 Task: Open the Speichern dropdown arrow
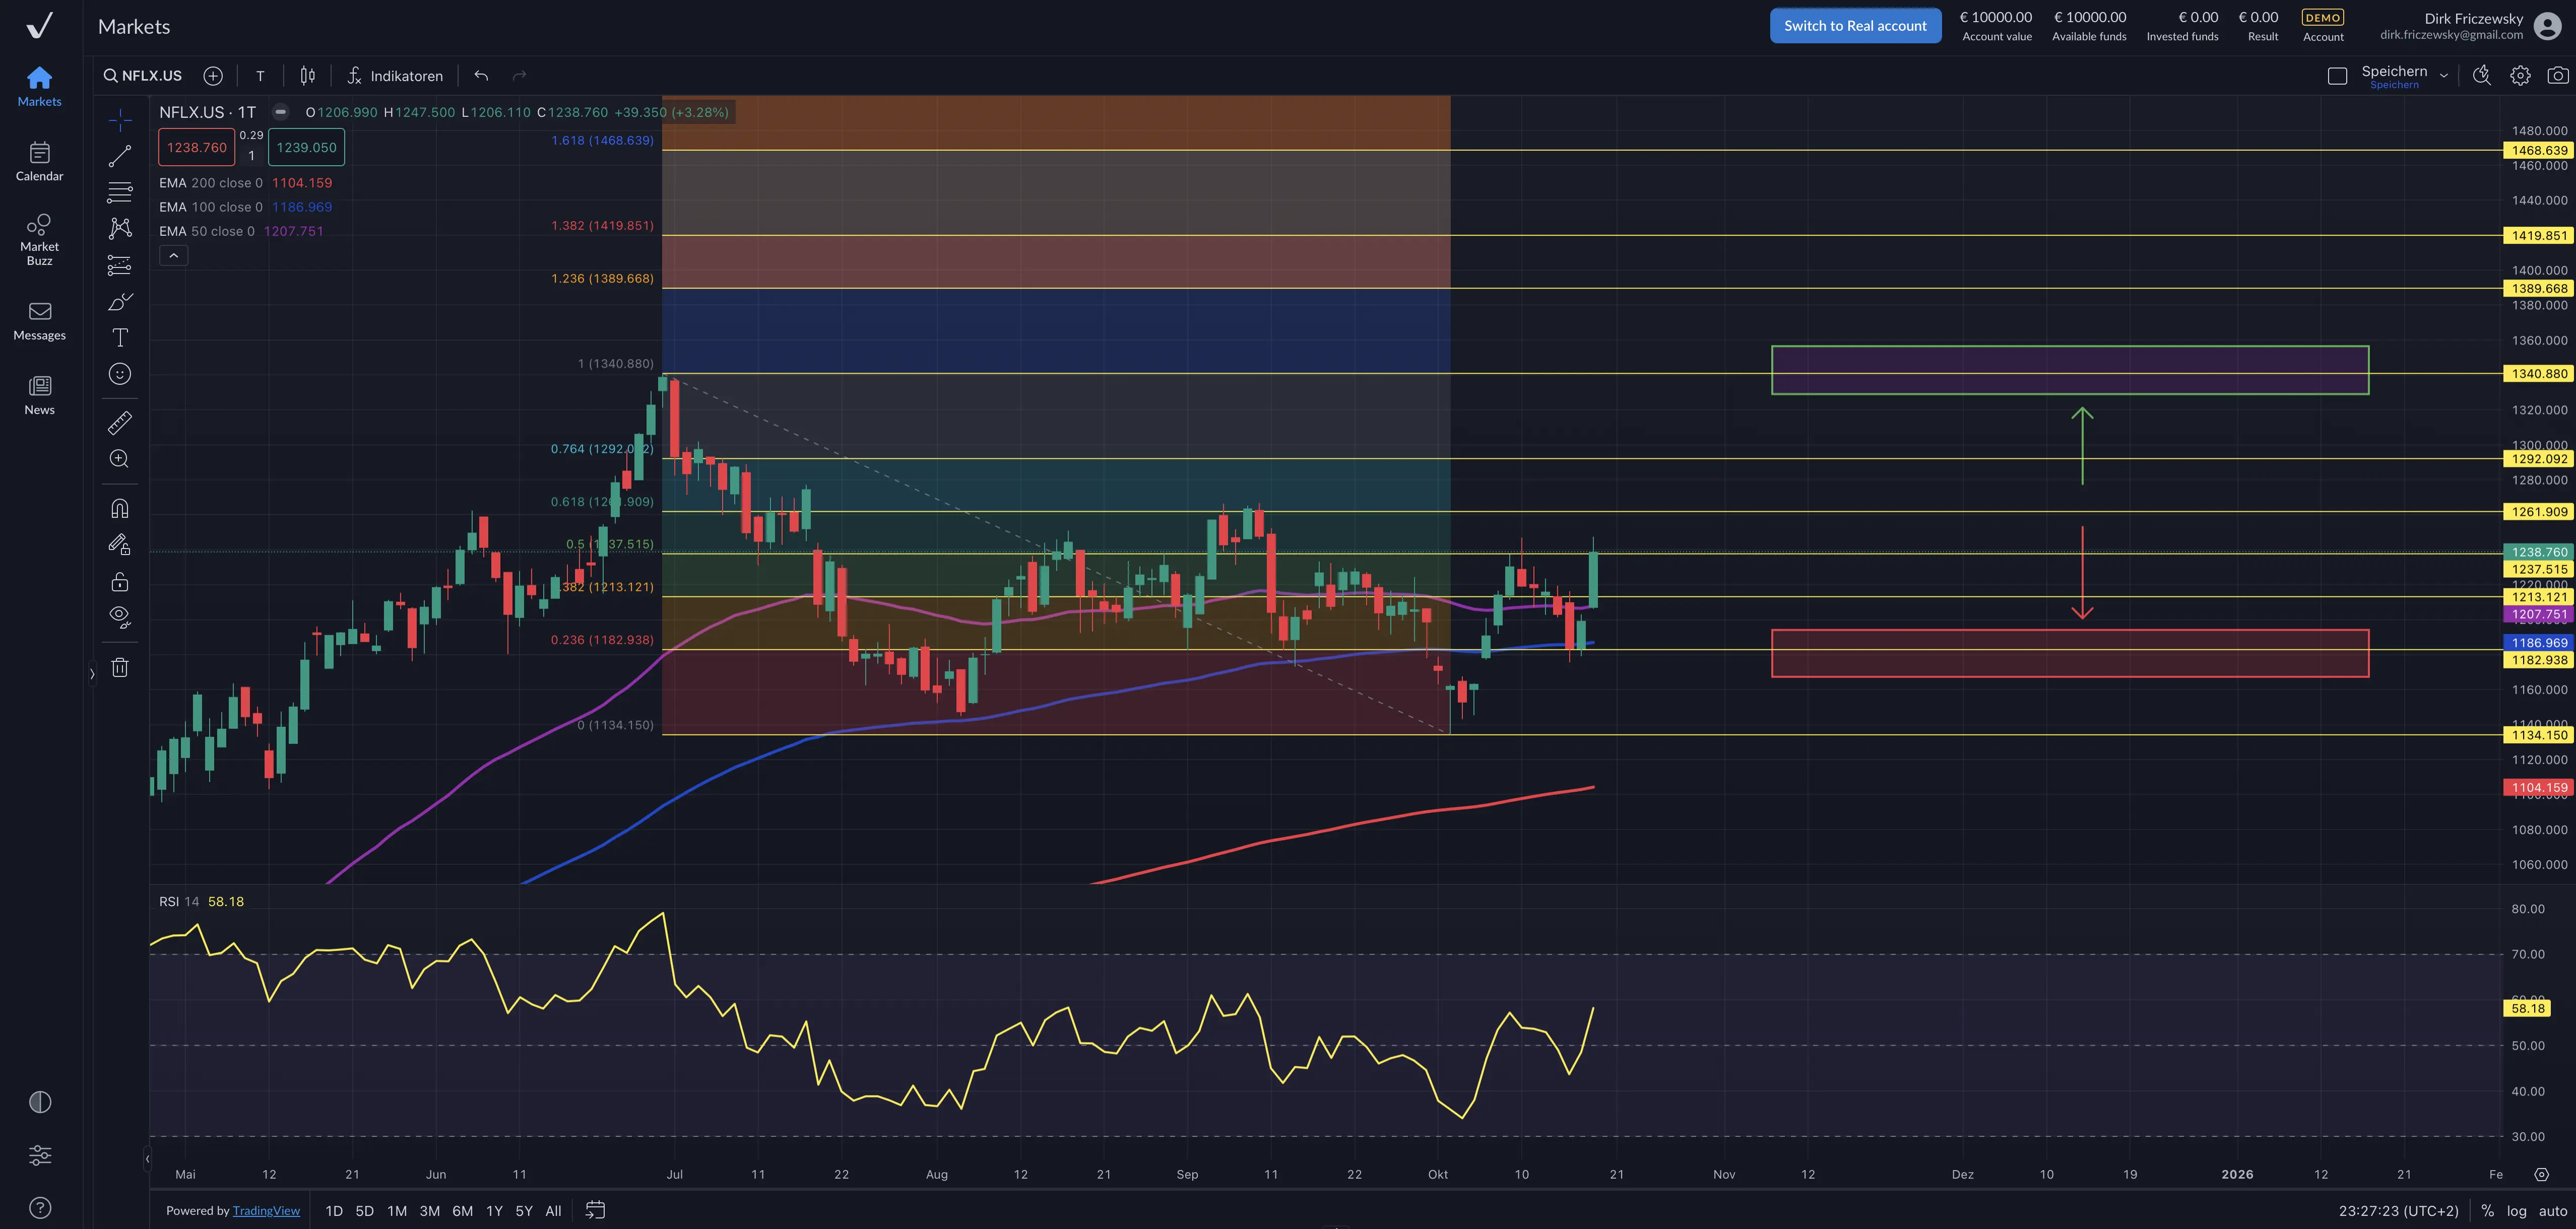2443,76
